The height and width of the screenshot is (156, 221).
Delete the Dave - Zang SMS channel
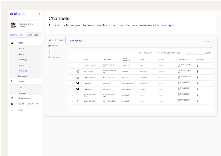tap(197, 101)
